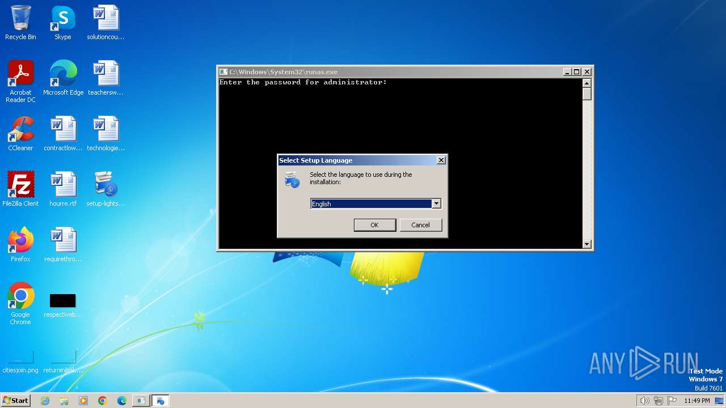Select the FileZilla Client shortcut
Screen dimensions: 726x408
tap(20, 189)
